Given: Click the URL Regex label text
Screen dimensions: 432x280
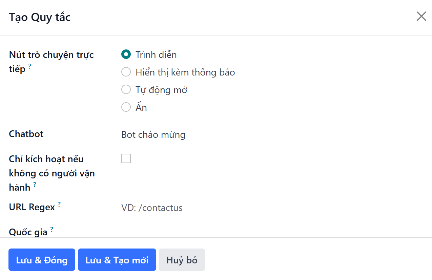Looking at the screenshot, I should point(32,207).
